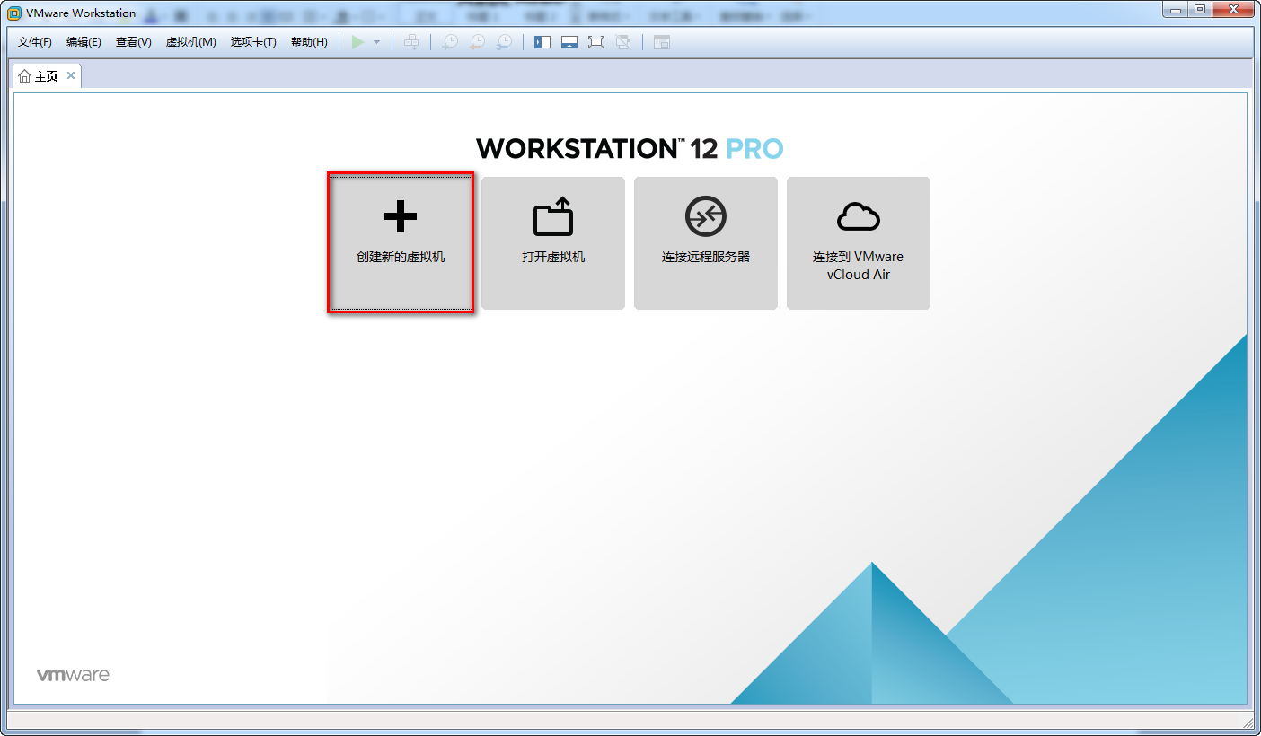The height and width of the screenshot is (736, 1261).
Task: Minimize the VMware Workstation window
Action: tap(1176, 10)
